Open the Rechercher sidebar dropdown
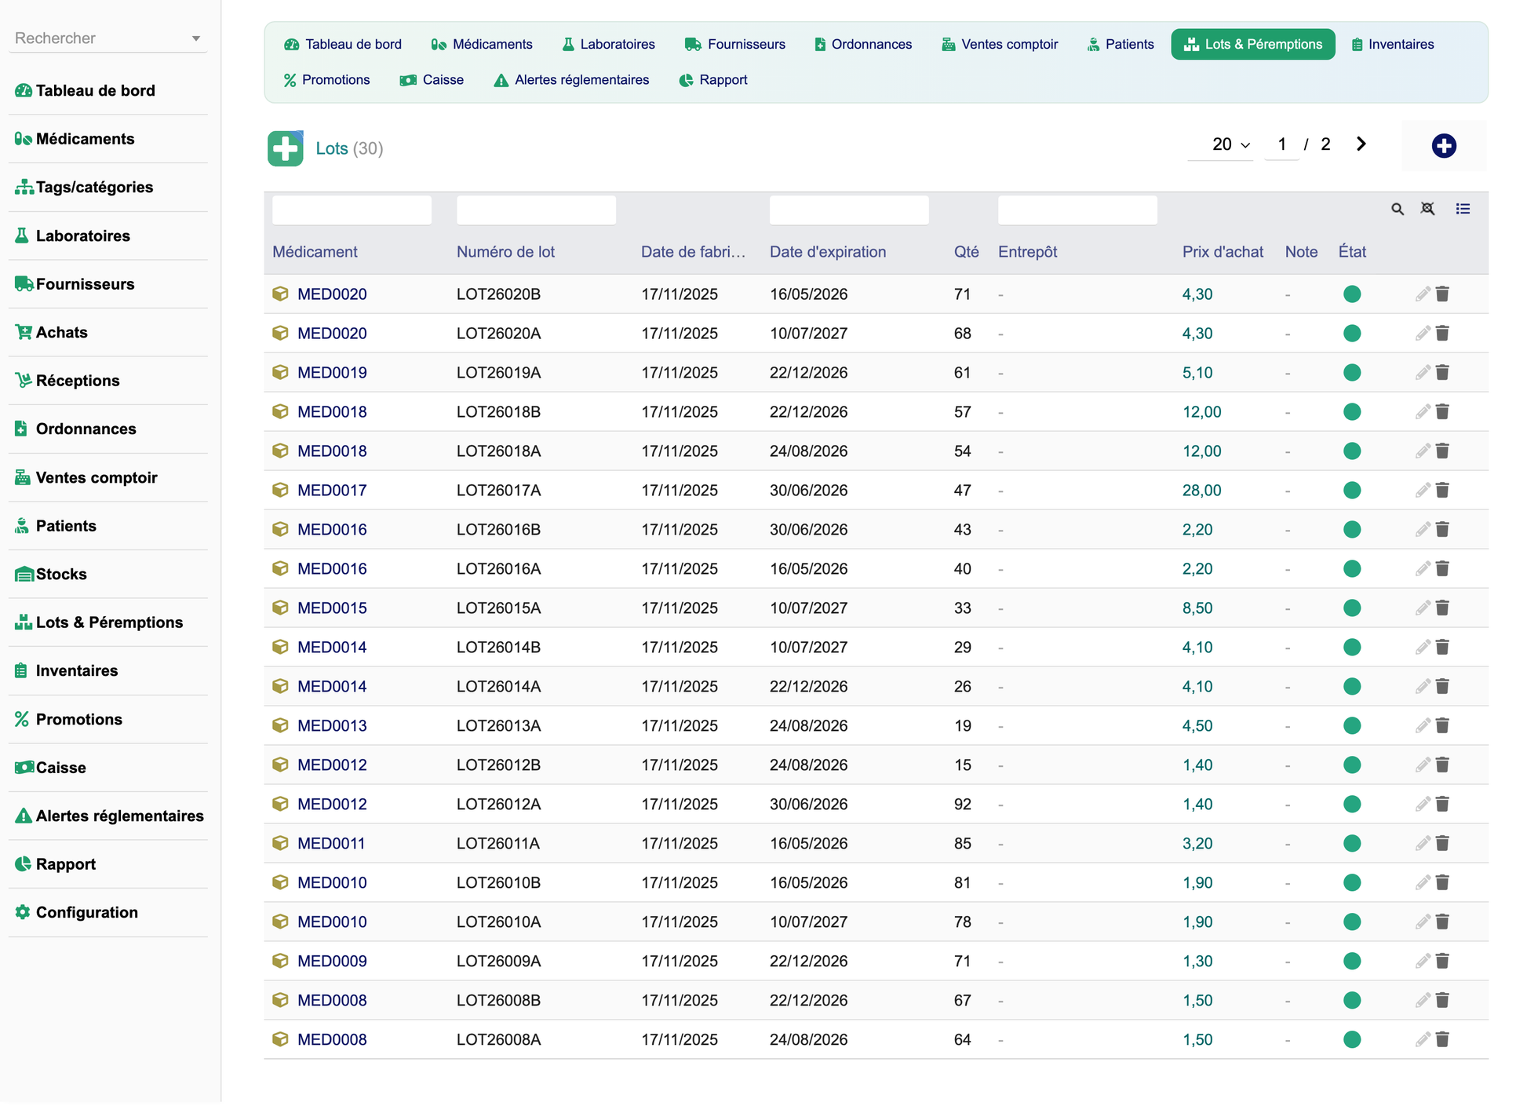Image resolution: width=1527 pixels, height=1106 pixels. [108, 38]
